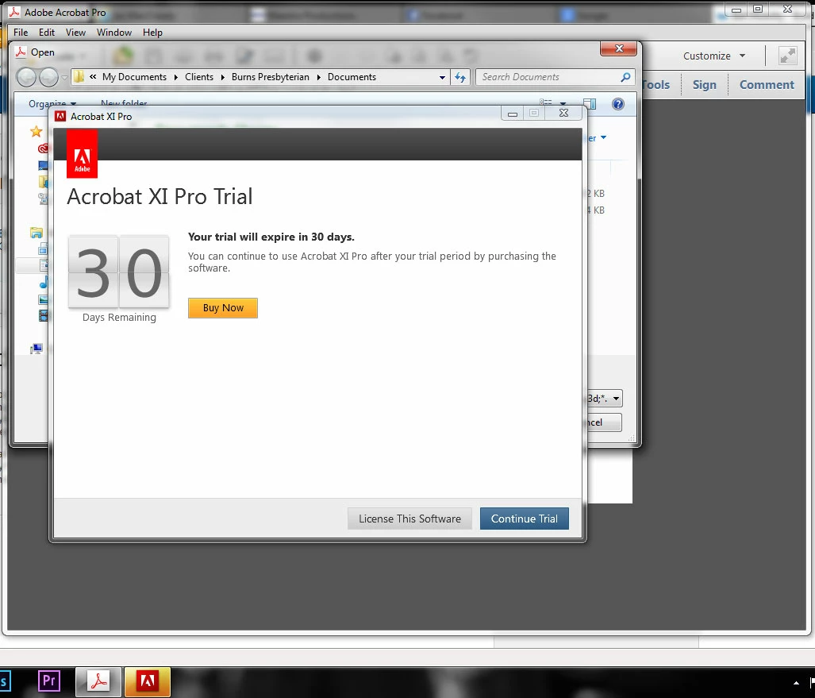Click the Adobe logo in the trial dialog
The height and width of the screenshot is (698, 815).
tap(82, 154)
